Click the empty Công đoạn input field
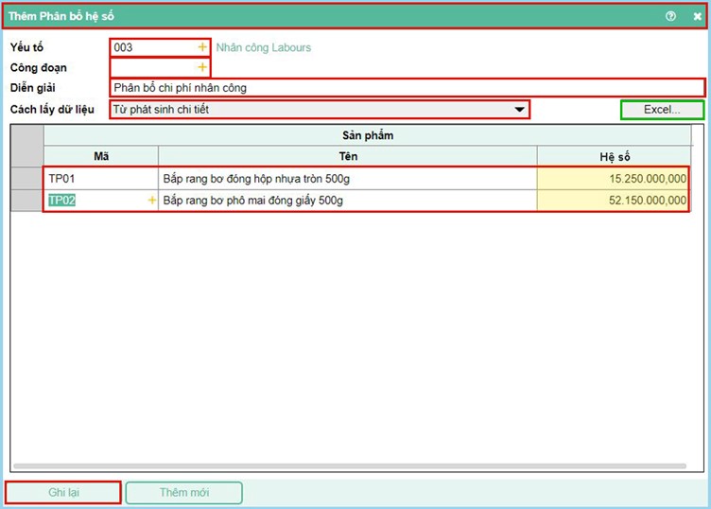The image size is (711, 509). pyautogui.click(x=151, y=67)
